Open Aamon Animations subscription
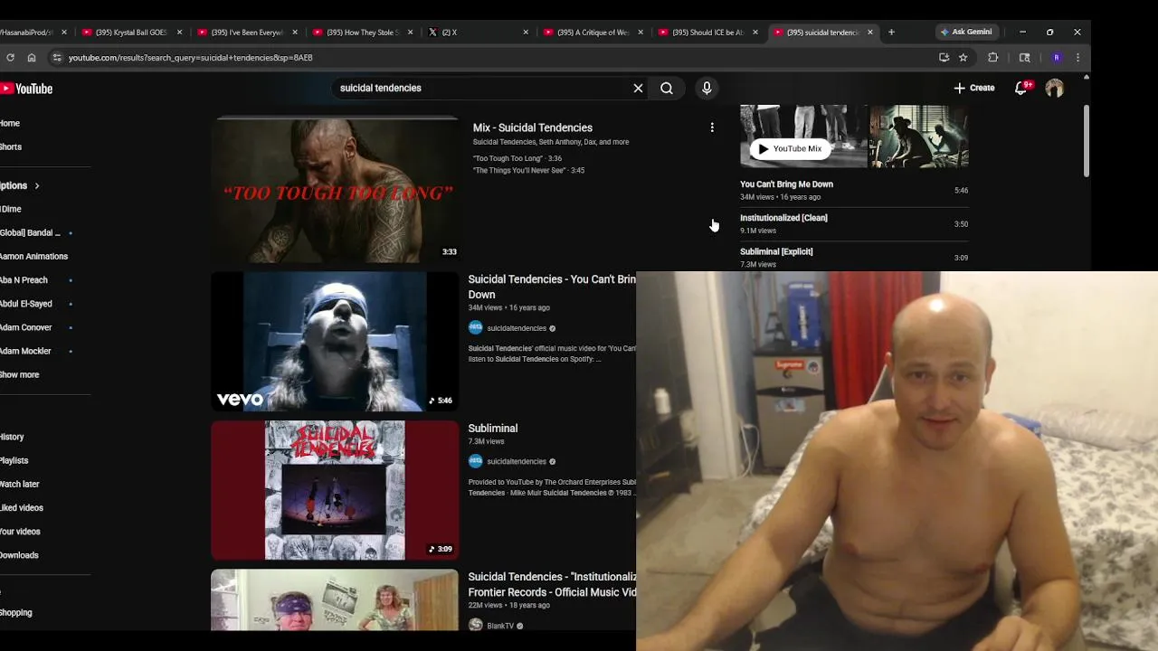Screen dimensions: 1158x651 36,257
